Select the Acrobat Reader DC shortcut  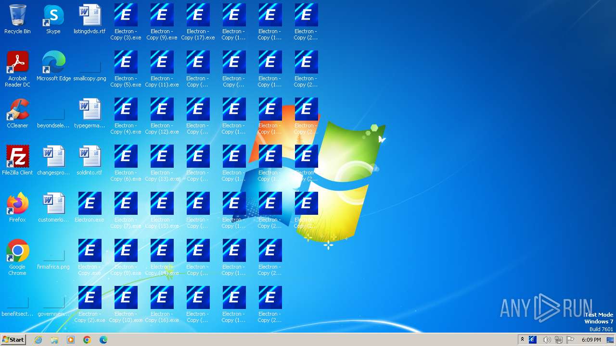point(17,69)
